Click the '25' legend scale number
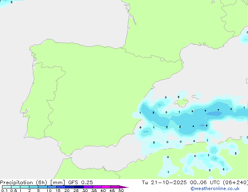Screen dimensions: 248x192 point(76,190)
